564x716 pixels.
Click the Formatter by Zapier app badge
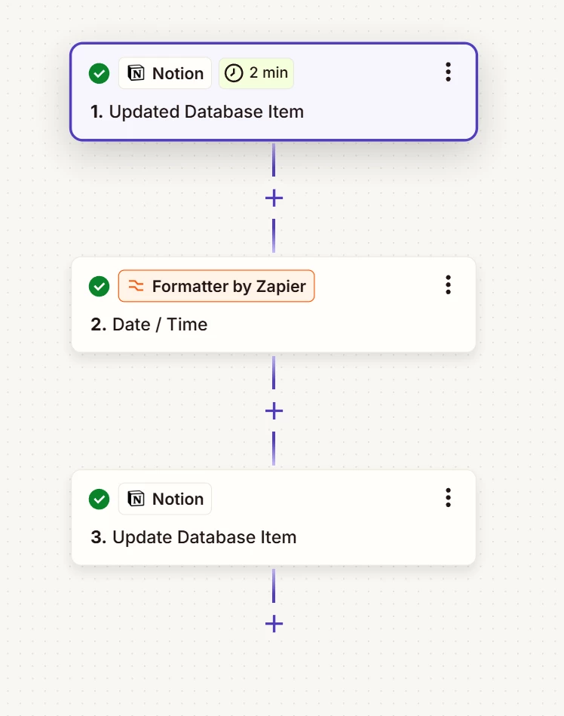click(x=216, y=286)
